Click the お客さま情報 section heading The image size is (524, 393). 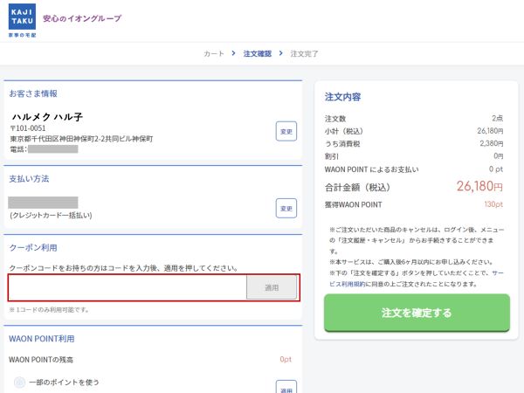coord(33,93)
